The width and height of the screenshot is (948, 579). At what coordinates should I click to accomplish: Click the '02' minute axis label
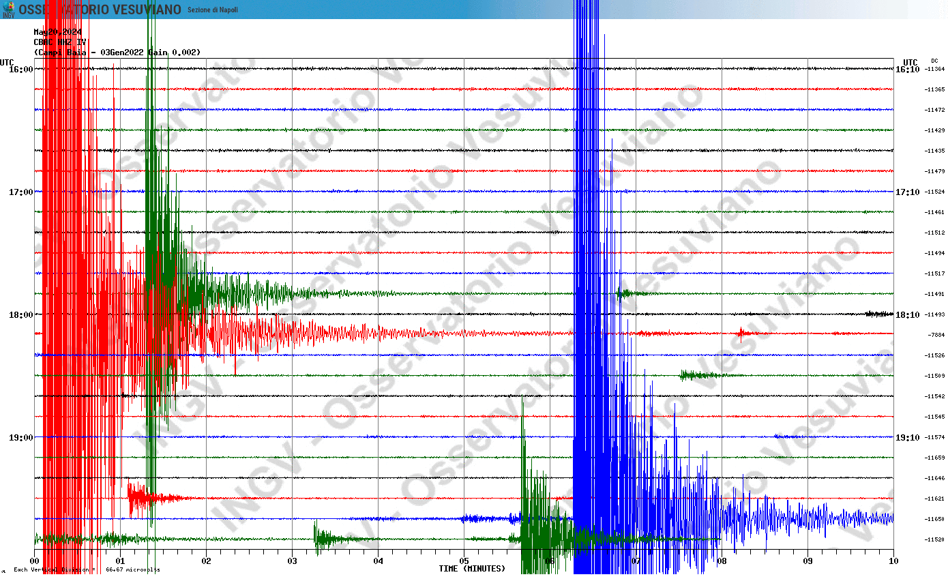pyautogui.click(x=206, y=561)
